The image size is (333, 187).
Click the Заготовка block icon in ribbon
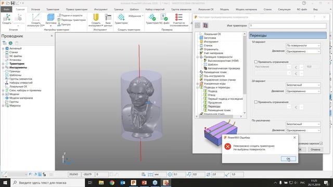point(51,18)
